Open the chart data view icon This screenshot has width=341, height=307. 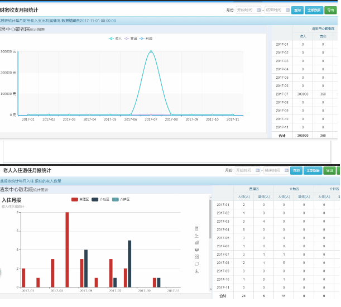(x=196, y=228)
